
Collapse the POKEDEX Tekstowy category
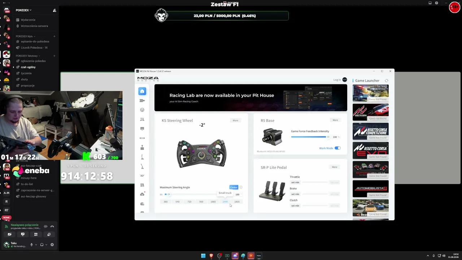(x=28, y=56)
